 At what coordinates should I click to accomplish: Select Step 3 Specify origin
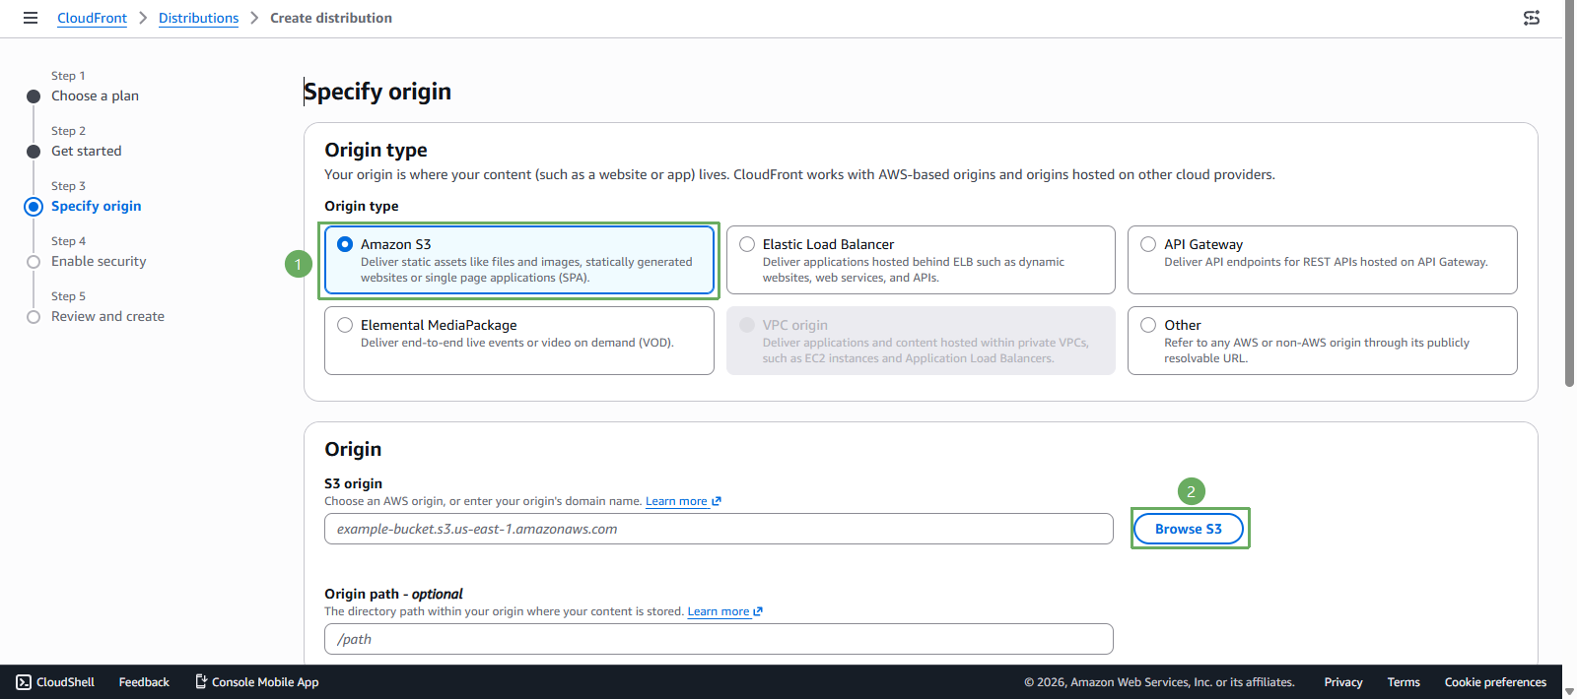coord(96,206)
